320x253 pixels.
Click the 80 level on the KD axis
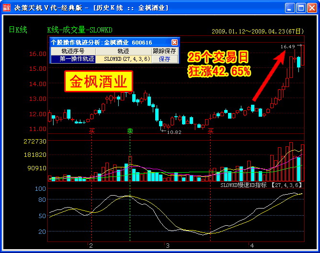[x=42, y=199]
